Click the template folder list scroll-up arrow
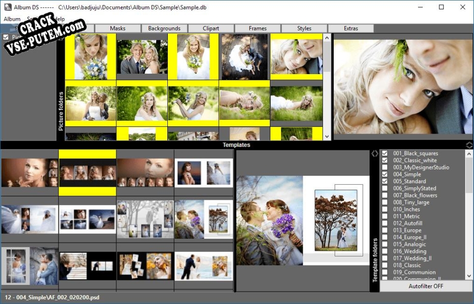 point(469,154)
